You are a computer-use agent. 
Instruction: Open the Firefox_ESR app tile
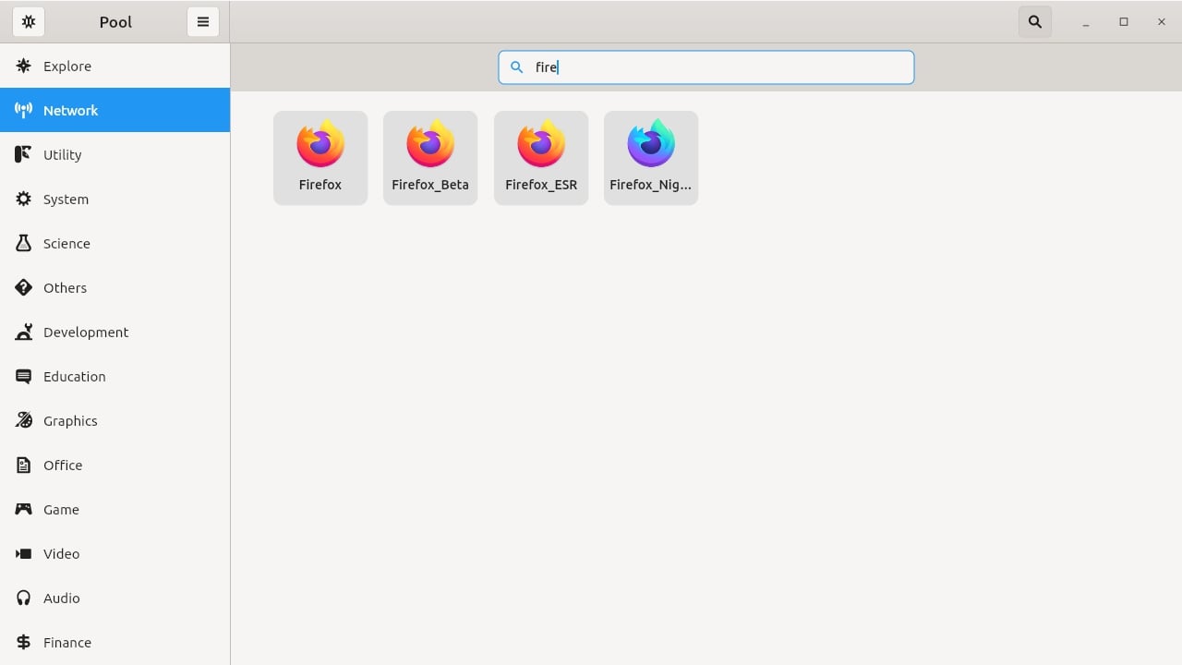(541, 158)
